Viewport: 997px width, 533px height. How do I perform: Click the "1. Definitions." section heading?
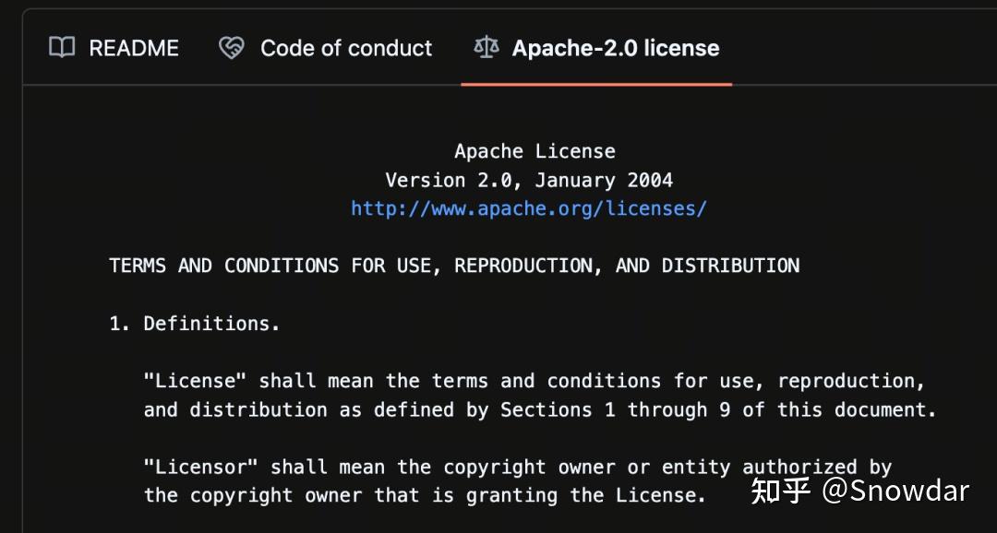click(194, 324)
